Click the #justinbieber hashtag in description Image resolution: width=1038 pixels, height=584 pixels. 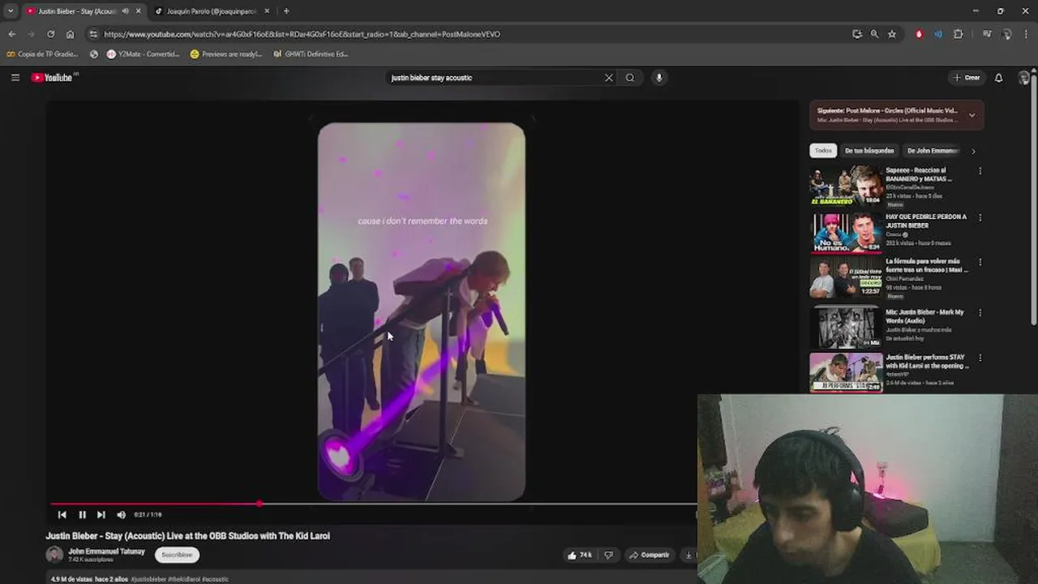pyautogui.click(x=148, y=579)
